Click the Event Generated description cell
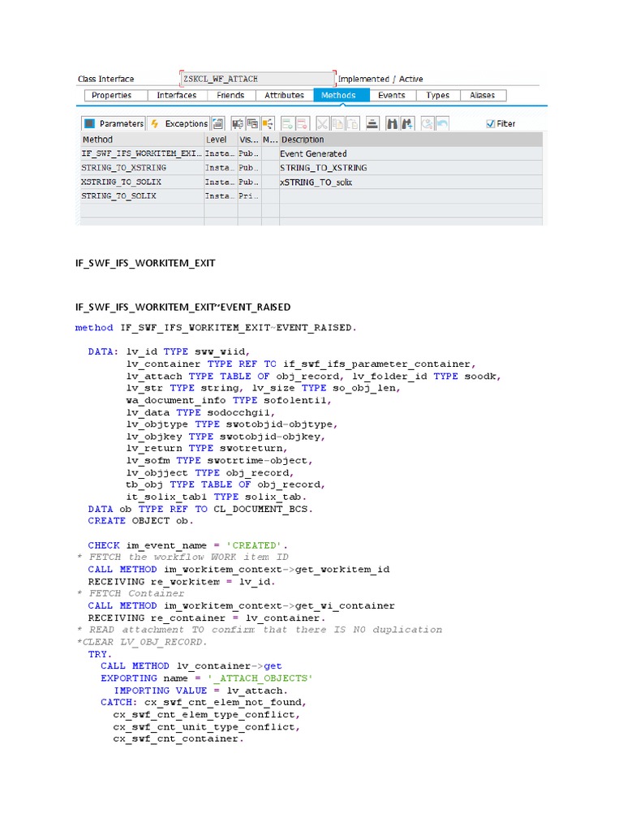Screen dimensions: 623x831 coord(410,153)
